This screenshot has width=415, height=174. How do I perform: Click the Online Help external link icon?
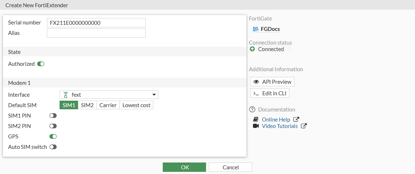point(296,119)
